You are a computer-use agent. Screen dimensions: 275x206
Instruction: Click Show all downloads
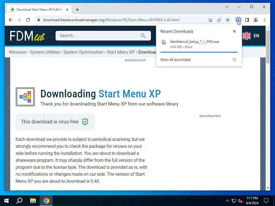pyautogui.click(x=176, y=60)
